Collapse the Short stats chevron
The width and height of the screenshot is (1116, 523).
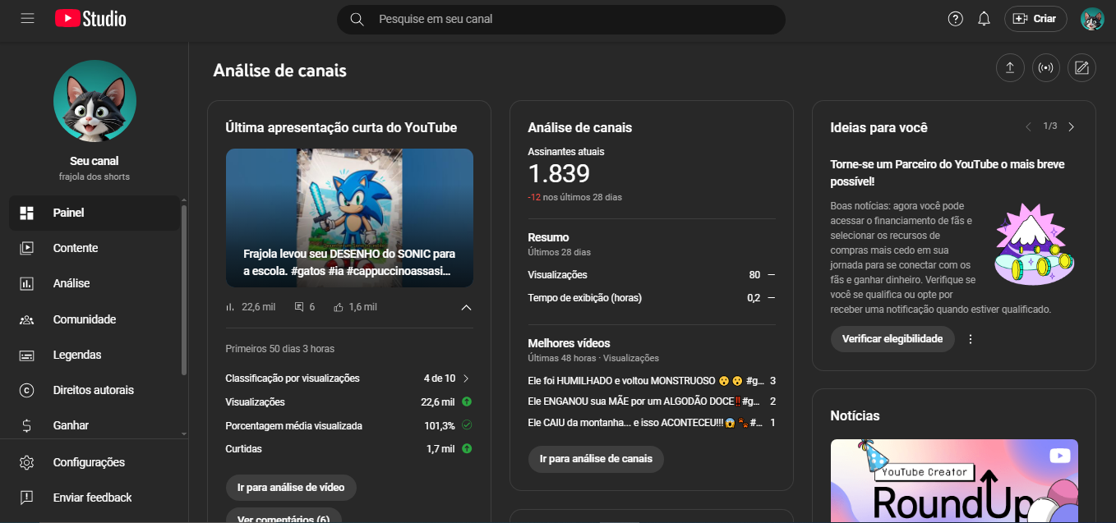(466, 307)
